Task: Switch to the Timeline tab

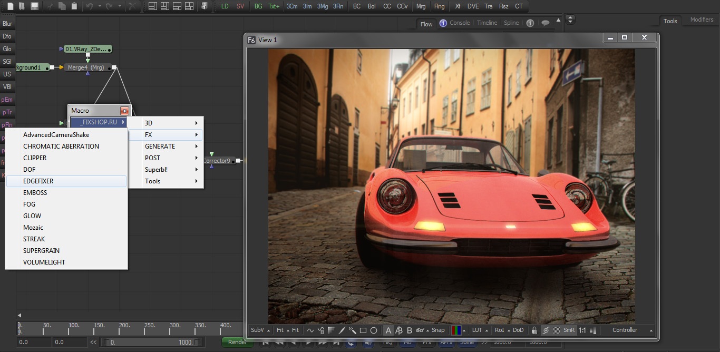Action: 487,23
